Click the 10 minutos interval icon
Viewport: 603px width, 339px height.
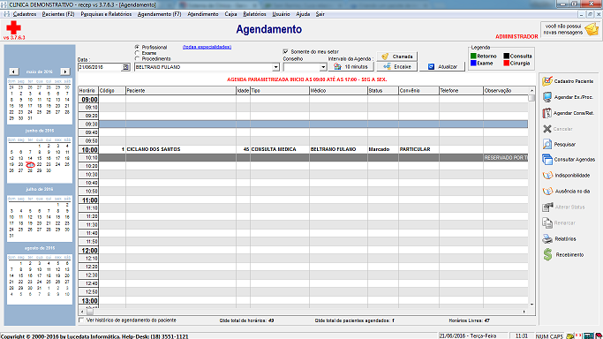[337, 66]
